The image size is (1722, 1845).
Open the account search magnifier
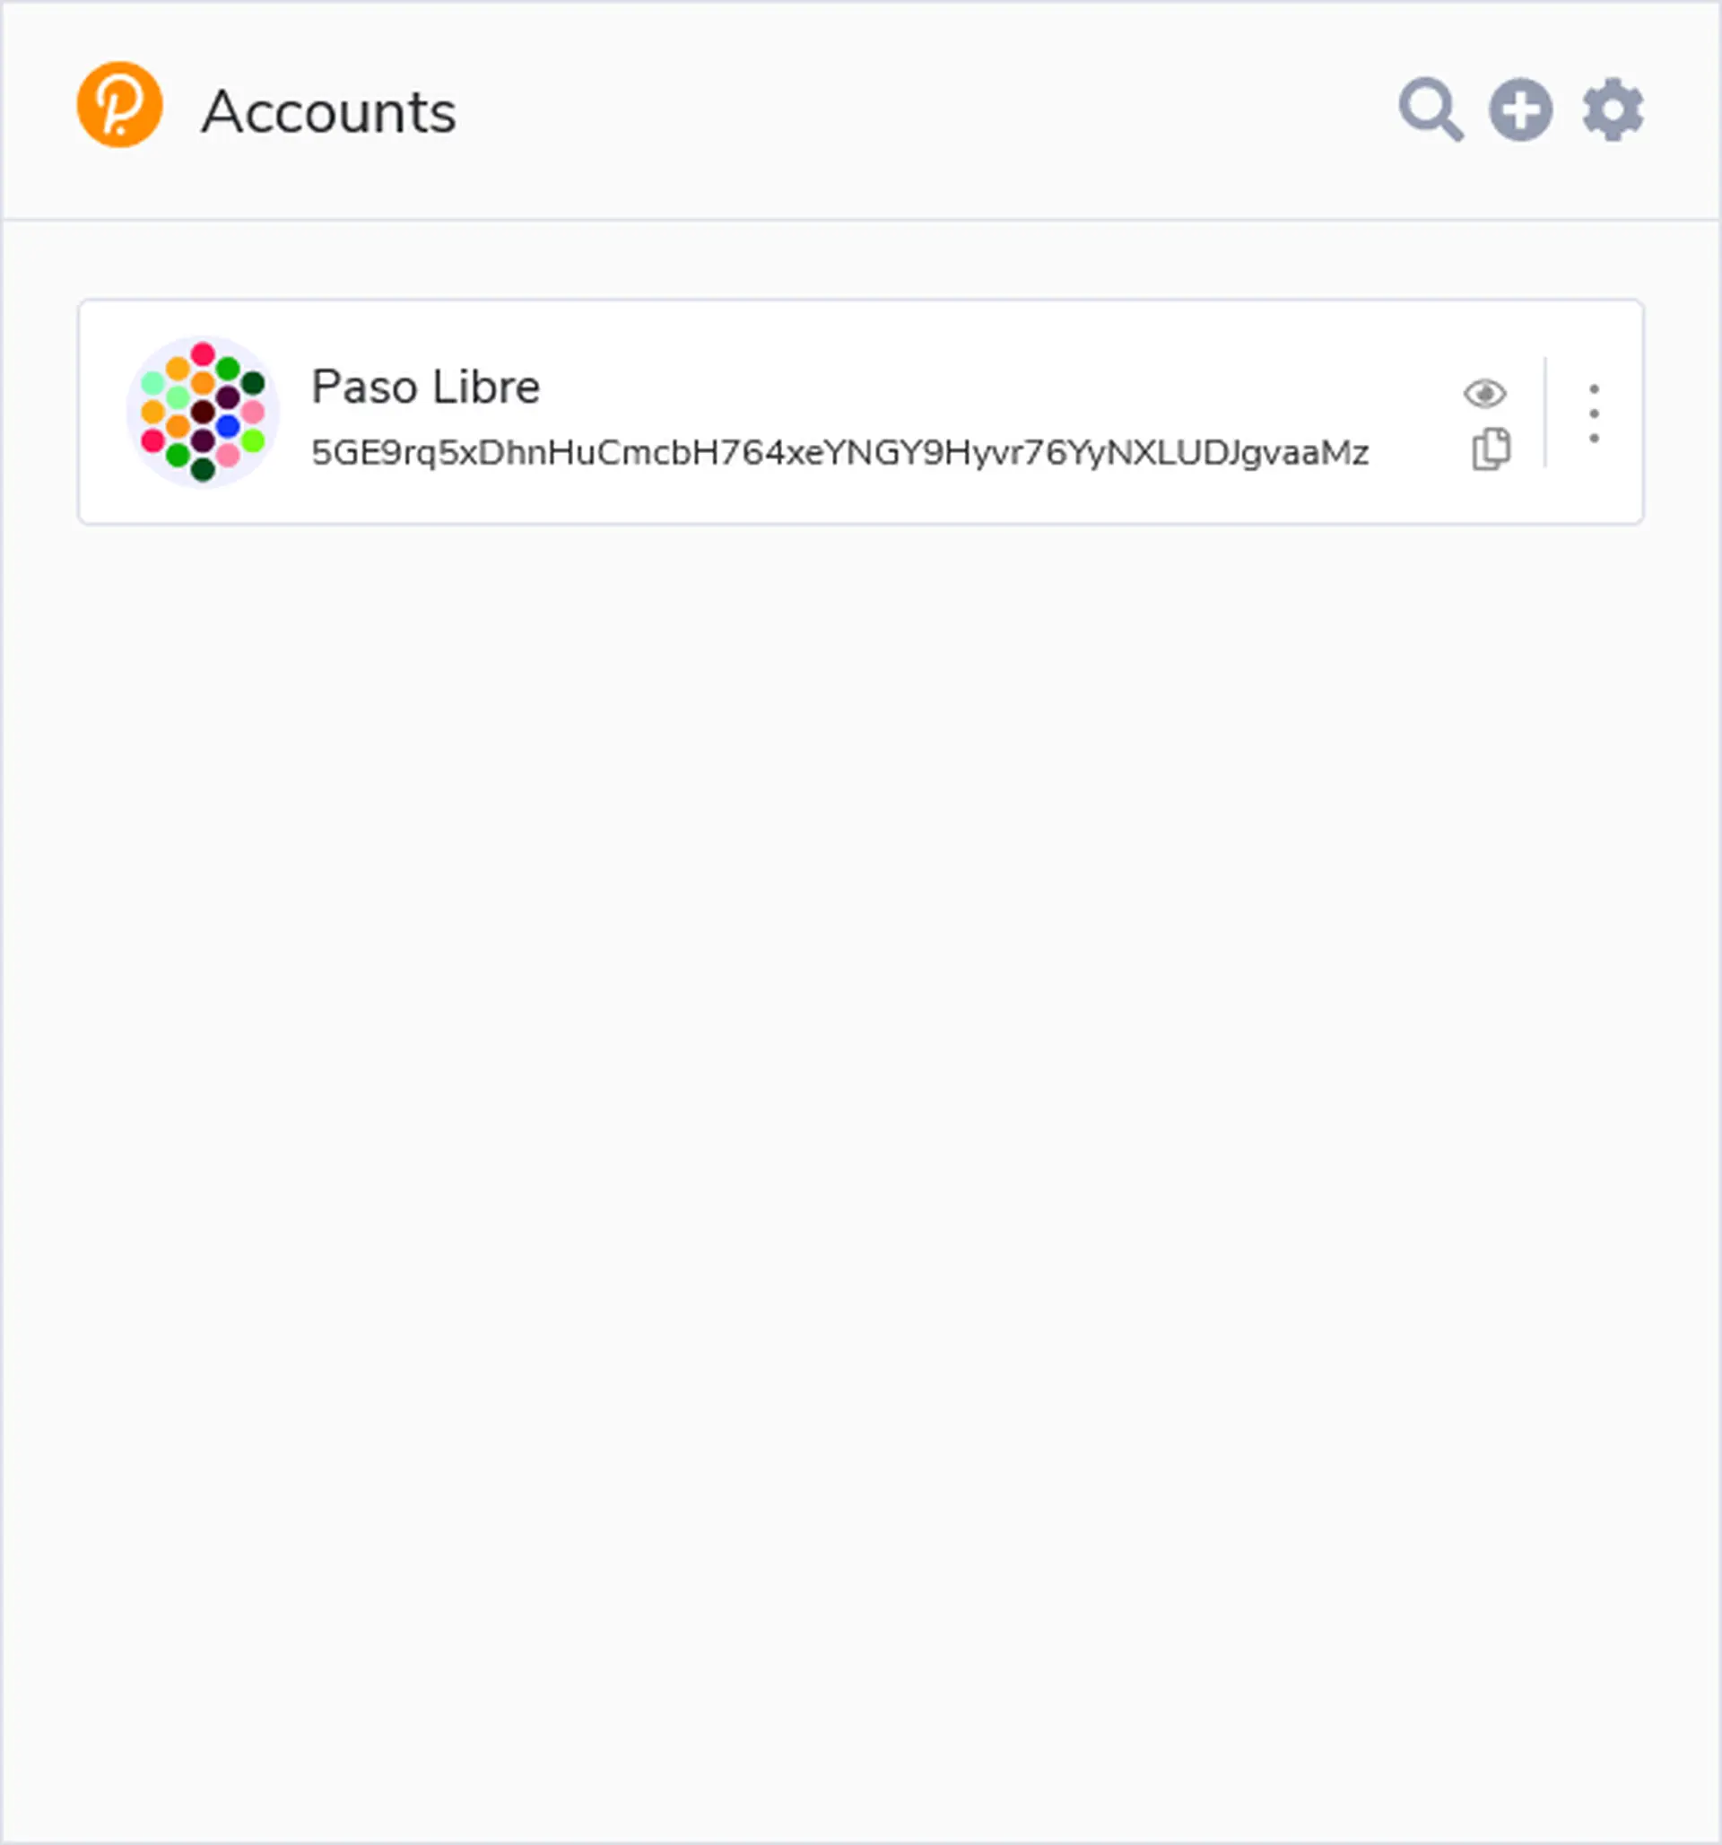pyautogui.click(x=1430, y=109)
